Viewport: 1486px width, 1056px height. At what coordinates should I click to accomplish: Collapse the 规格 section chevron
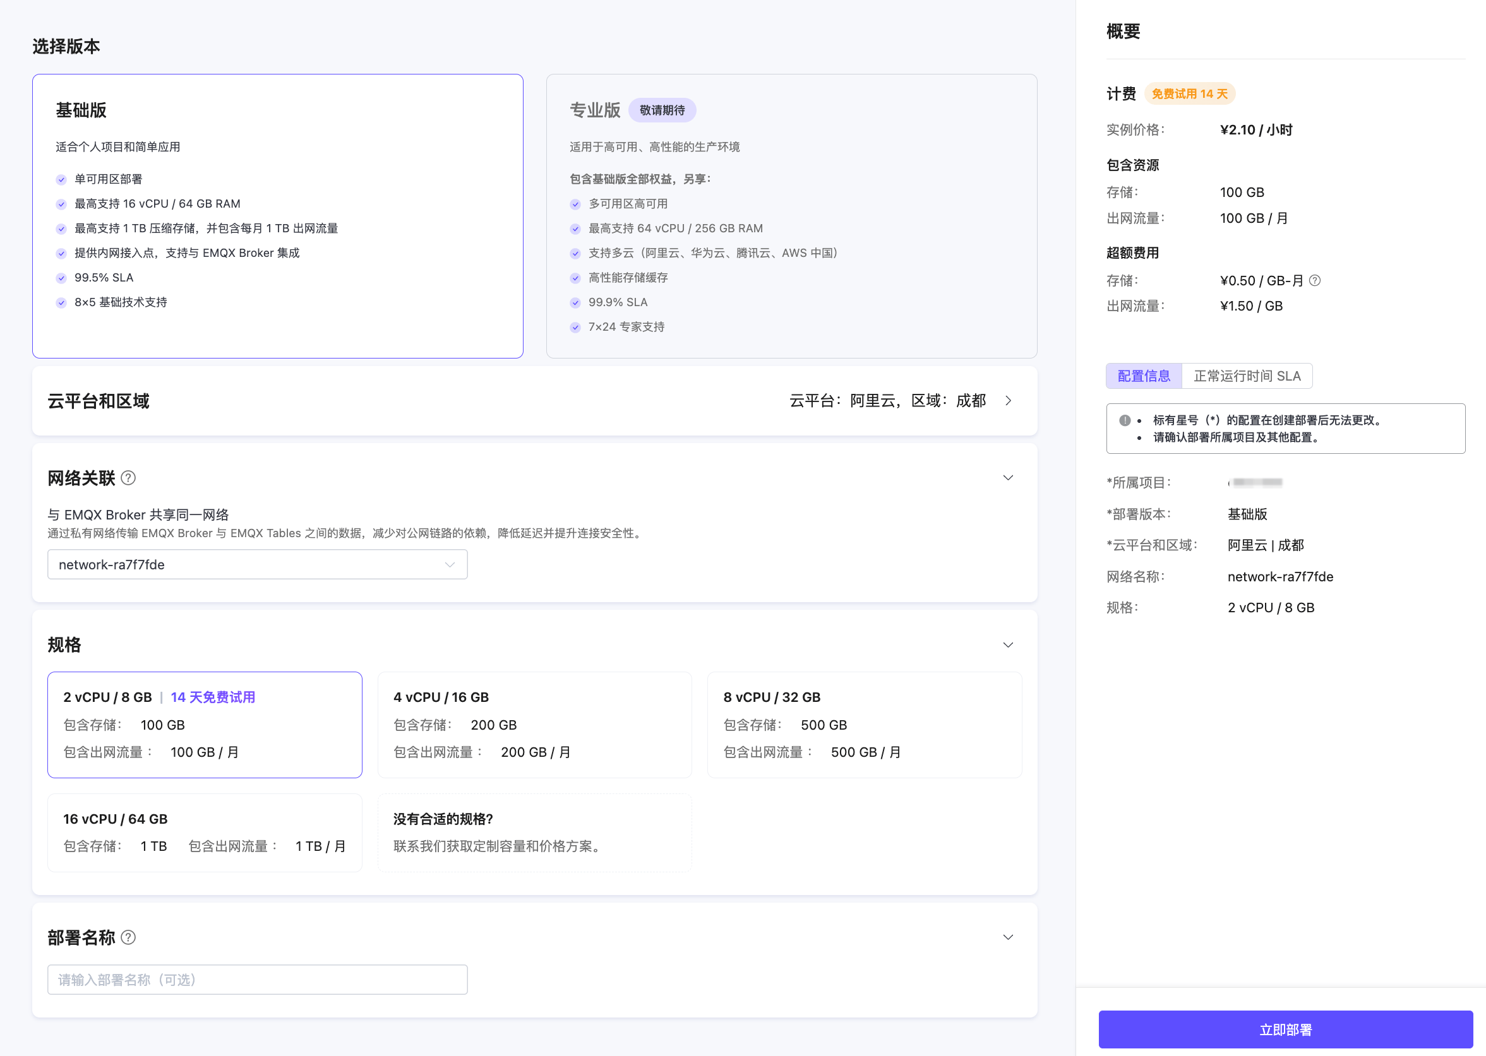point(1008,645)
